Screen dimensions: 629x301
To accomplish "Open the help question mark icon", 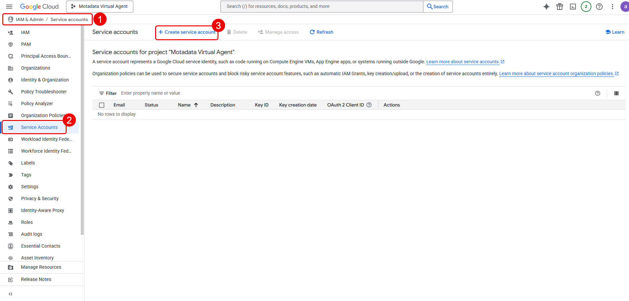I will click(599, 7).
